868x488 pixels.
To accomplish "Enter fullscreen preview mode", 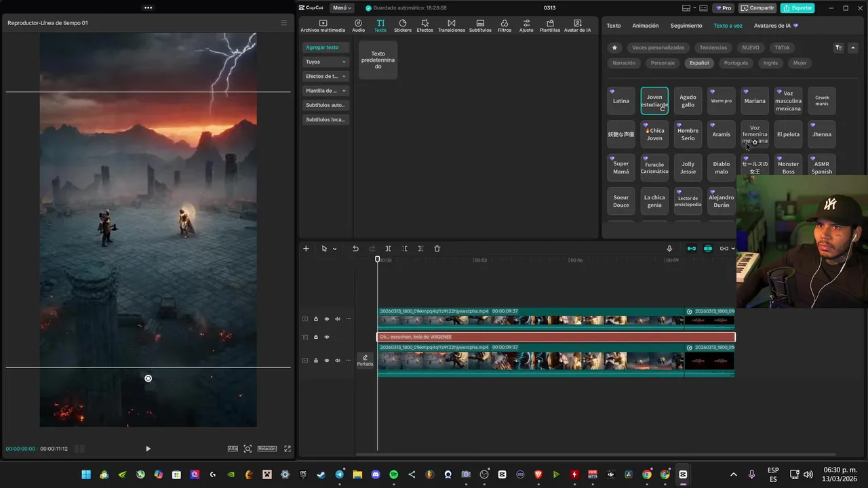I will coord(288,449).
